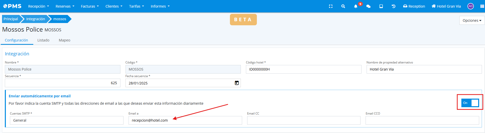Expand the Opciones dropdown

point(472,20)
